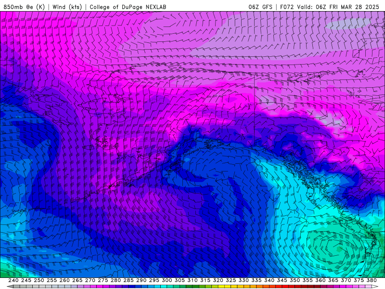Click the 275 label on the color scale
385x289 pixels.
pos(103,280)
